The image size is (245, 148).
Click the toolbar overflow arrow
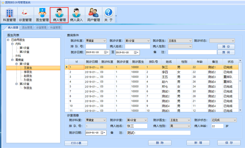coord(116,16)
